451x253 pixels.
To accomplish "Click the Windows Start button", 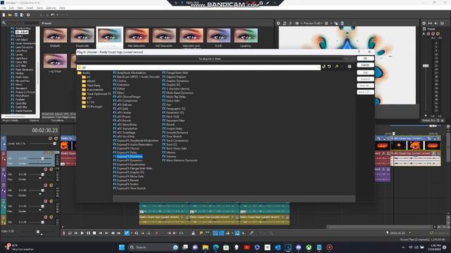I will click(x=122, y=247).
